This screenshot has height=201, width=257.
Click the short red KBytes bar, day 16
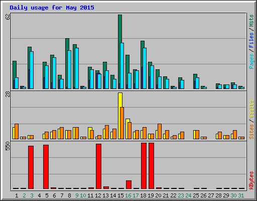coord(128,184)
